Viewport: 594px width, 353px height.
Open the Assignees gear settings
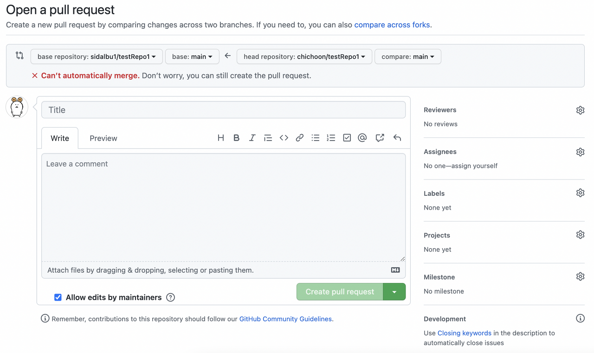580,152
